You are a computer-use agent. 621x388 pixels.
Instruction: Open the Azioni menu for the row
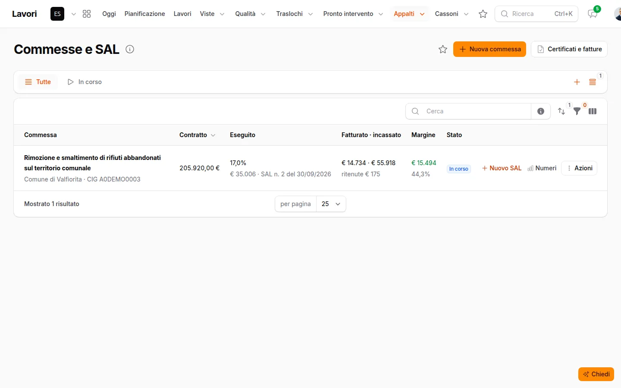pos(579,168)
